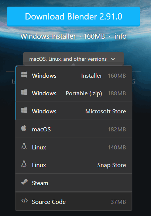Click the Download Blender 2.91.0 button
151x216 pixels.
pos(73,17)
